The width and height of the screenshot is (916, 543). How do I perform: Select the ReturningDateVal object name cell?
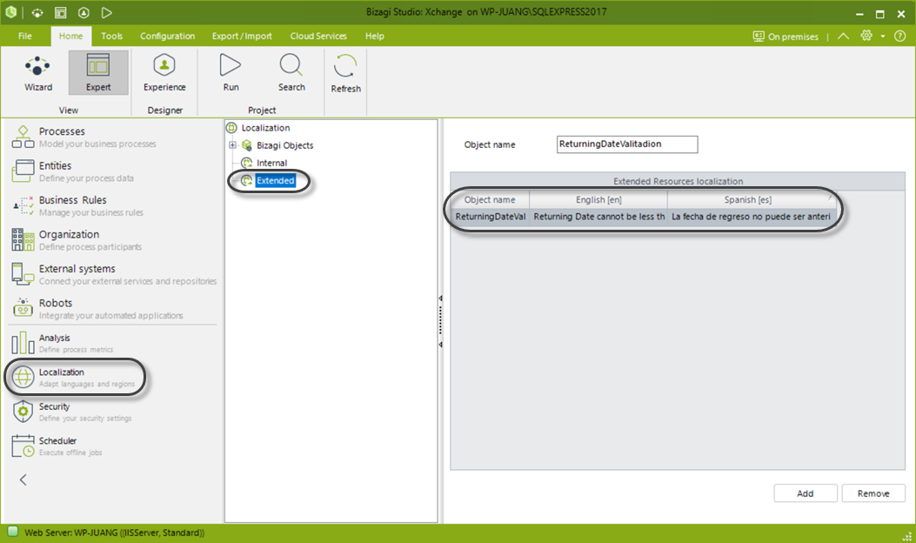(x=490, y=217)
